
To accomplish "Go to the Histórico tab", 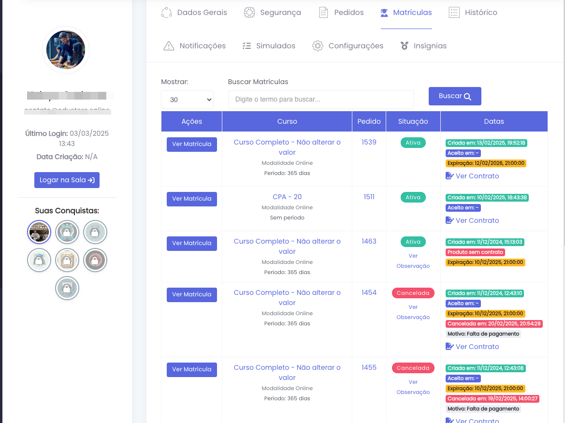I will pos(473,13).
